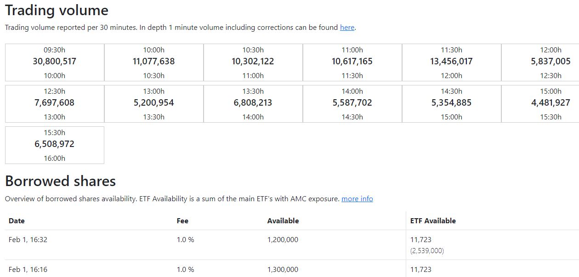Screen dimensions: 579x277
Task: Select the 13:00h trading volume block
Action: [153, 102]
